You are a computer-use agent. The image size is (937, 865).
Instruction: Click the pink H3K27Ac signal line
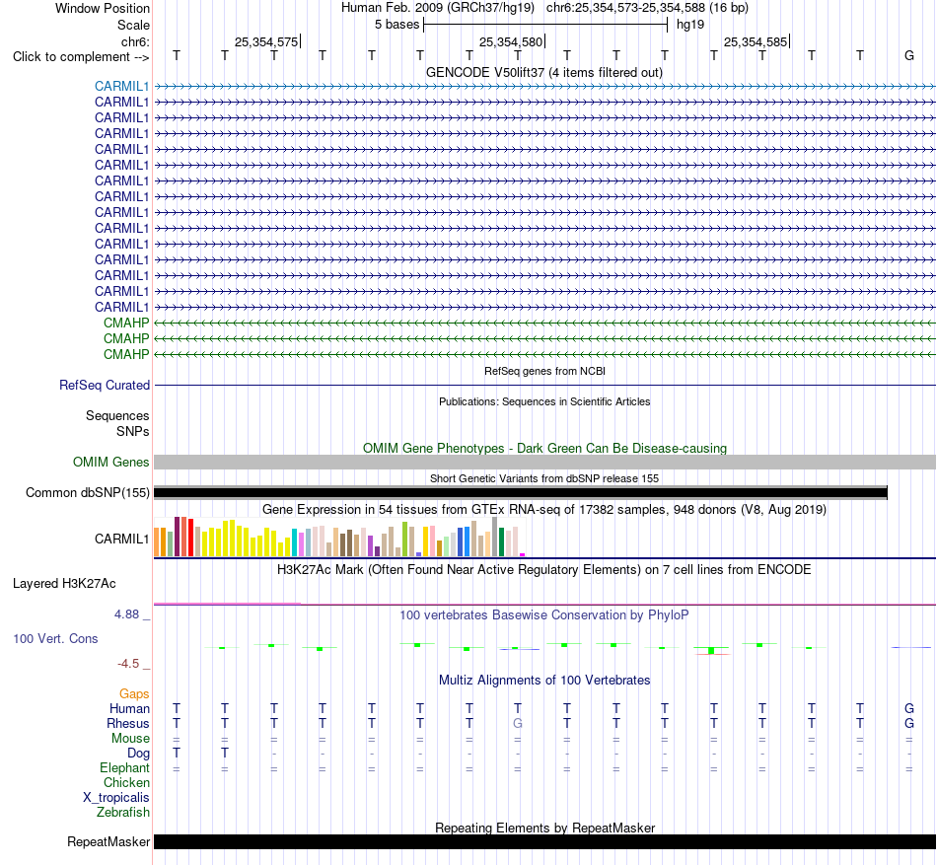(x=227, y=604)
